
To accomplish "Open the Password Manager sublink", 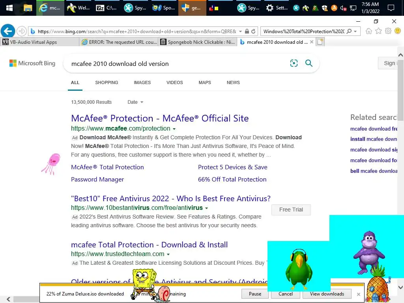I will (x=97, y=180).
